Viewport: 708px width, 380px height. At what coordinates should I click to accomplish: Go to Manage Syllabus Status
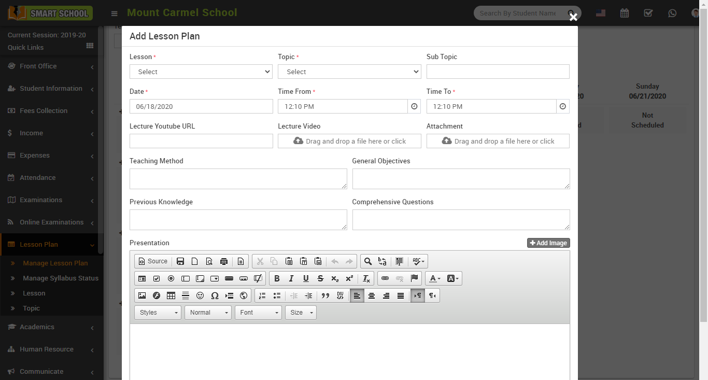tap(61, 278)
